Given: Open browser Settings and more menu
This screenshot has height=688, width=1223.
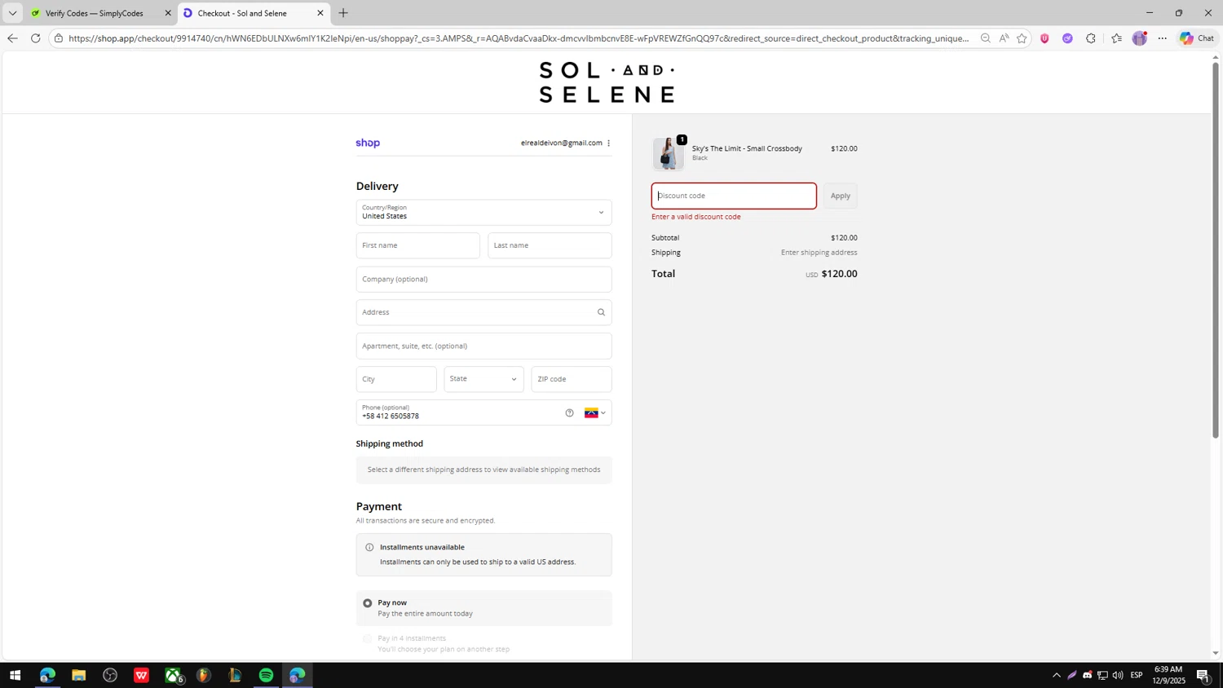Looking at the screenshot, I should [x=1163, y=38].
